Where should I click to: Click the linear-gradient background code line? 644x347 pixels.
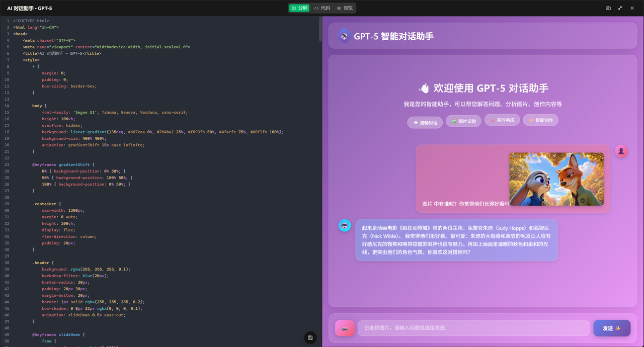coord(163,132)
